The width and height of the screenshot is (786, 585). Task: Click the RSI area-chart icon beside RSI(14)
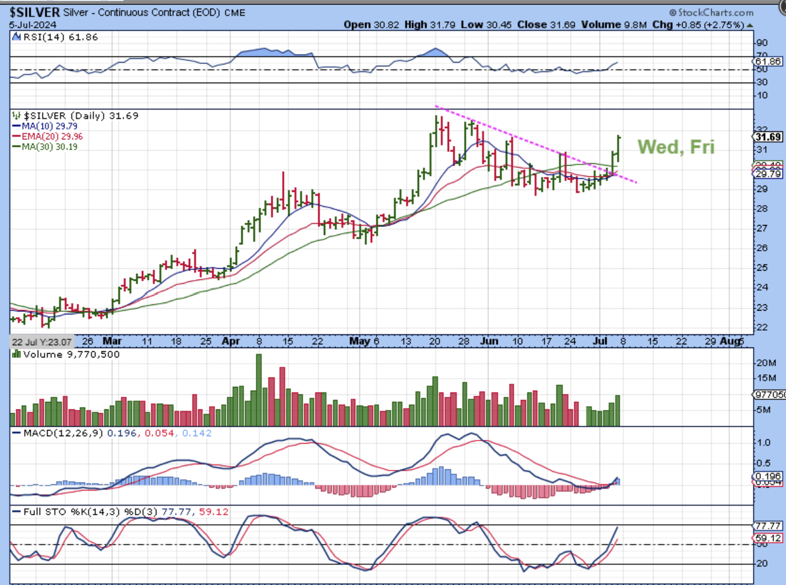(x=17, y=37)
